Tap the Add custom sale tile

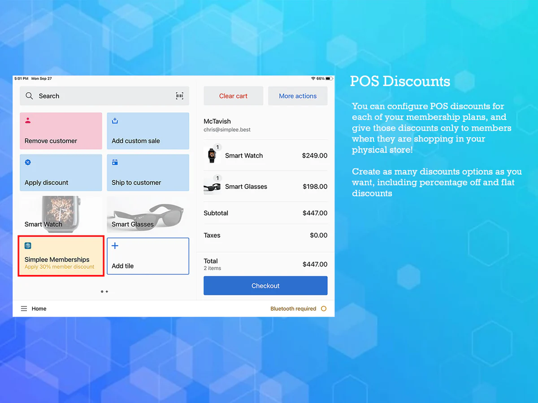point(148,131)
